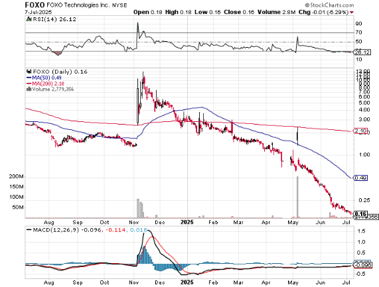Select the red MA(200) legend line marker
The image size is (379, 287).
(x=29, y=84)
